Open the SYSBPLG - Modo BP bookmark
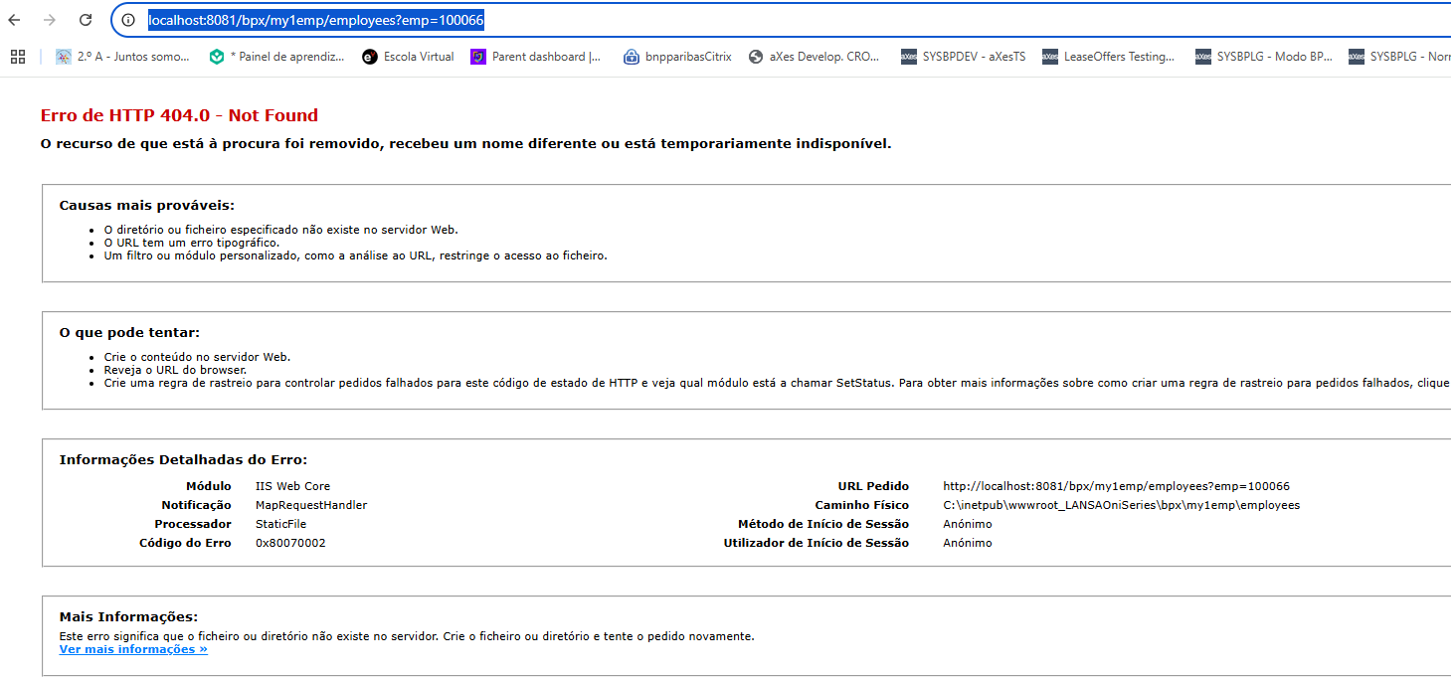This screenshot has height=679, width=1451. point(1264,57)
